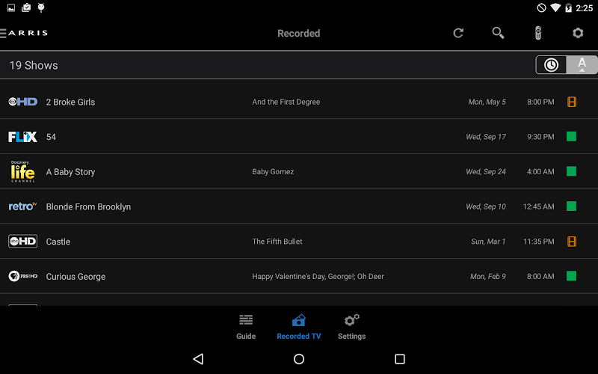The width and height of the screenshot is (598, 374).
Task: Select the Blonde From Brooklyn recording
Action: [299, 206]
